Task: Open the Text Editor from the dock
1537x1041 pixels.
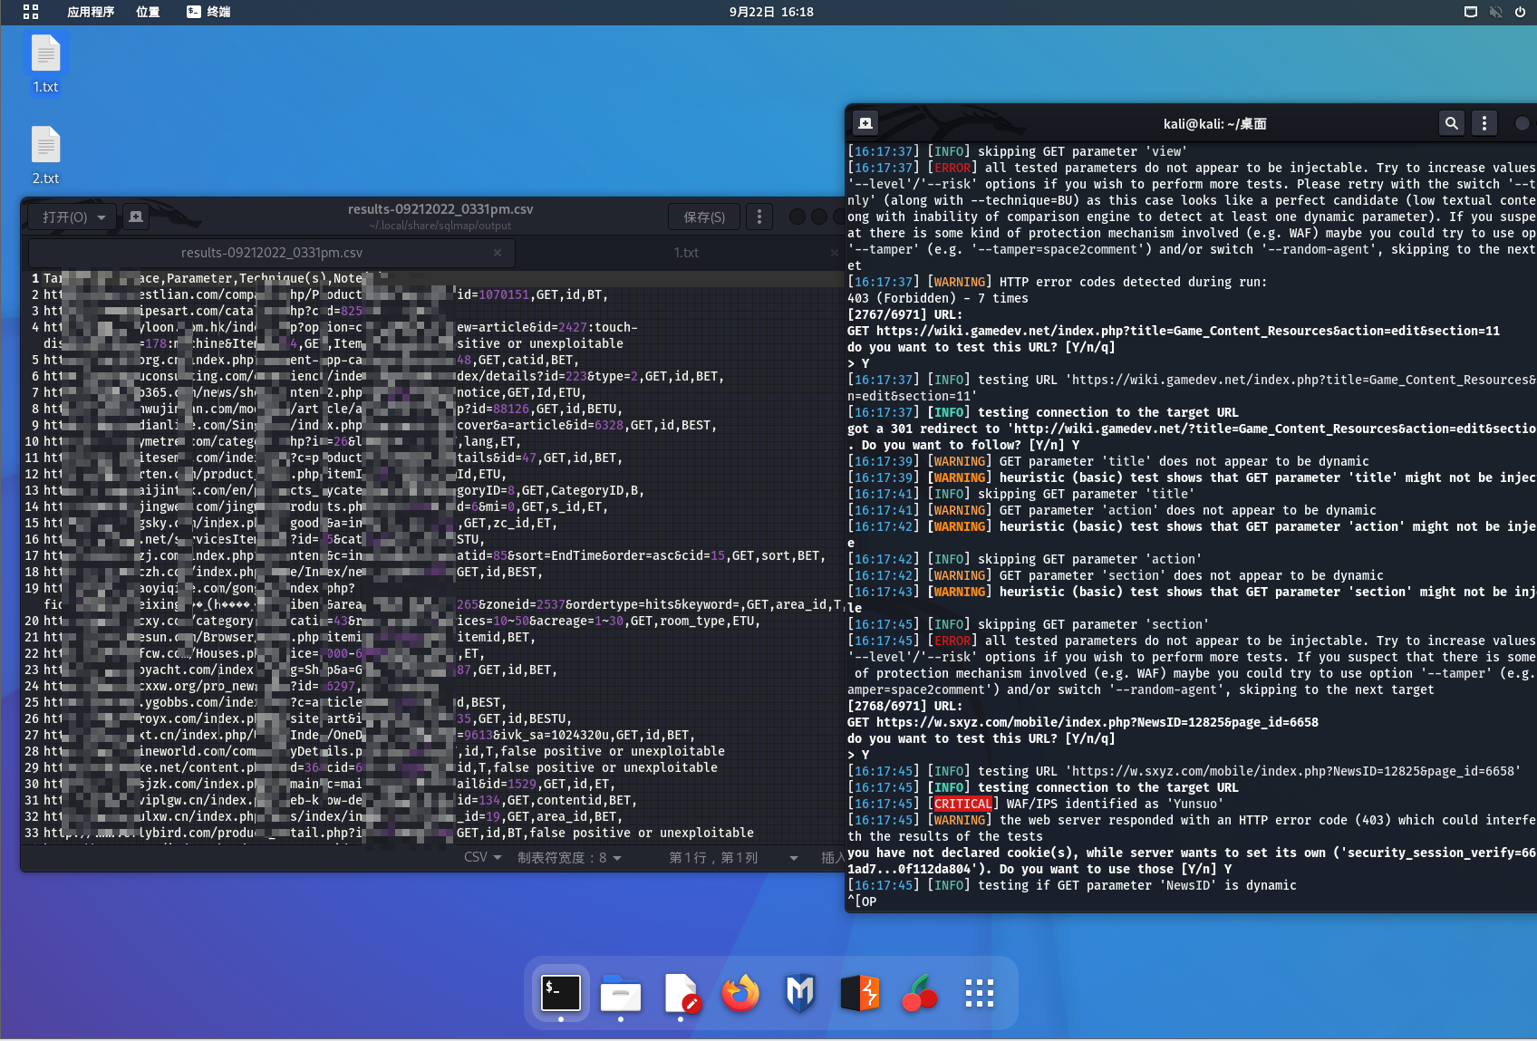Action: click(x=681, y=993)
